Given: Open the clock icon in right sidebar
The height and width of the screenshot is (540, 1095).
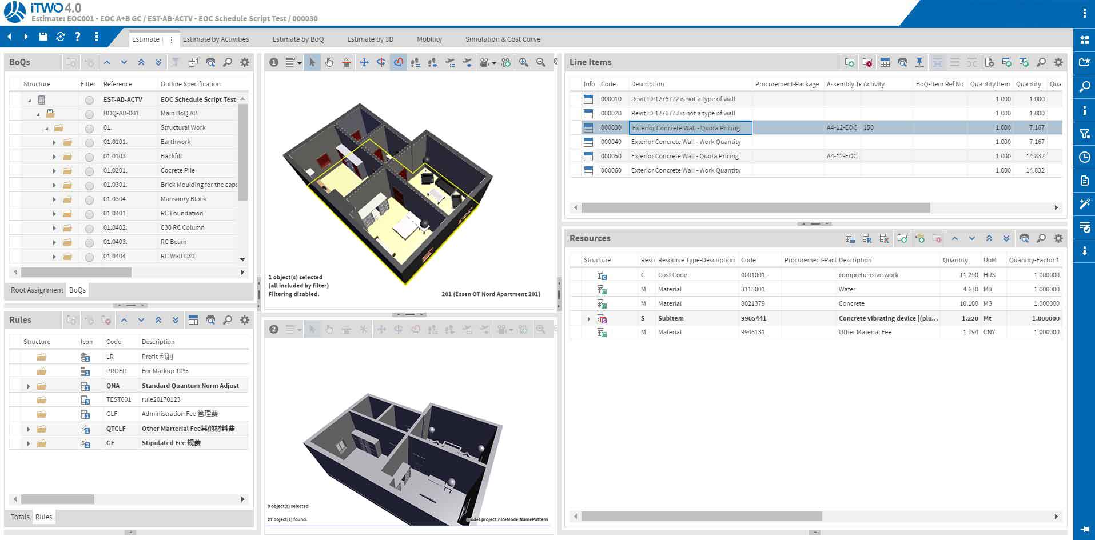Looking at the screenshot, I should [x=1084, y=157].
